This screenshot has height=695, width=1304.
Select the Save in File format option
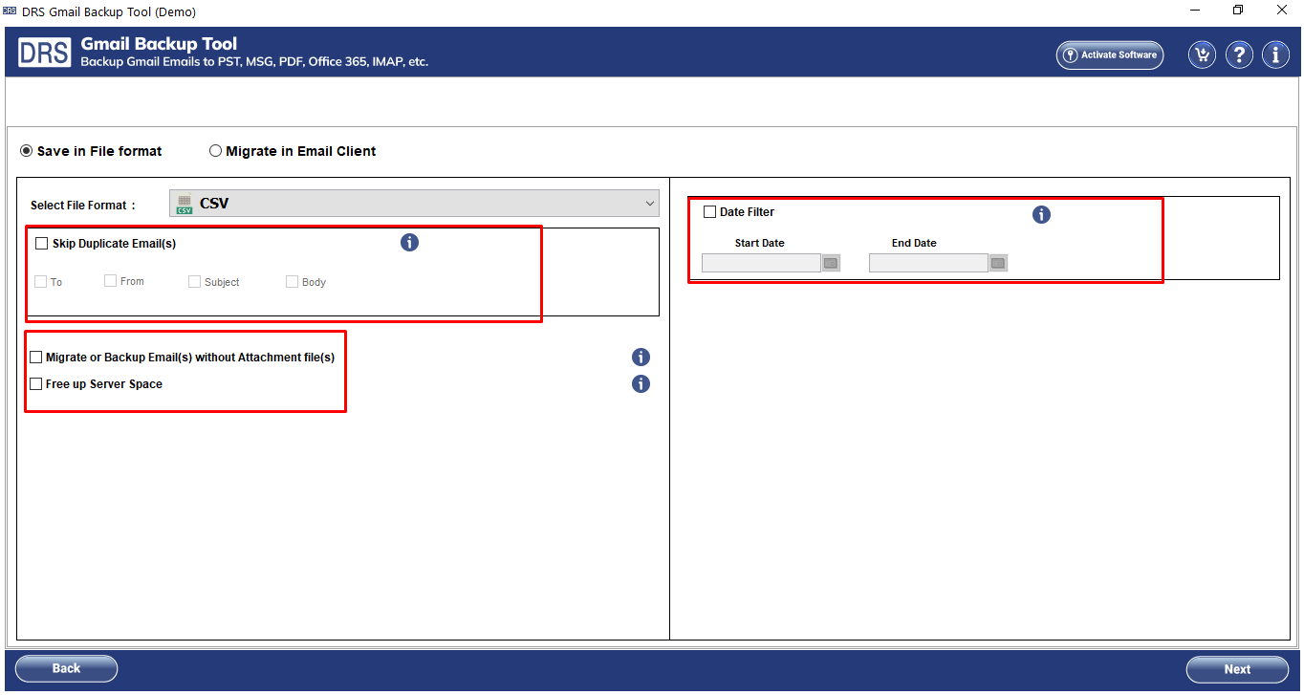pyautogui.click(x=92, y=151)
